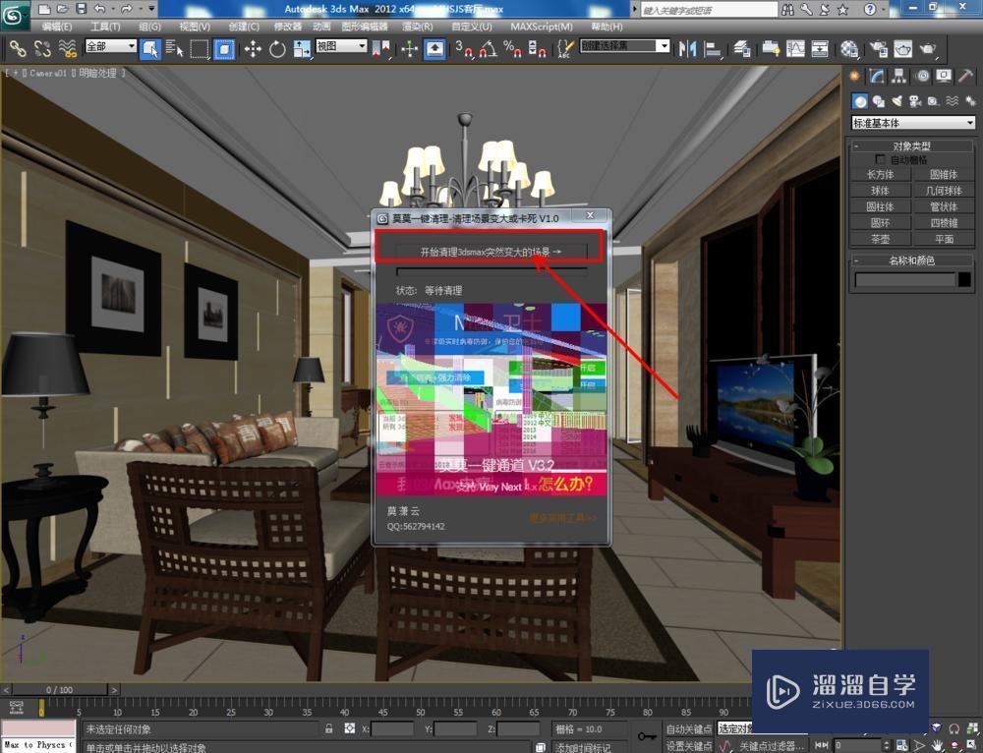Select the Unlink Selection tool

[42, 48]
